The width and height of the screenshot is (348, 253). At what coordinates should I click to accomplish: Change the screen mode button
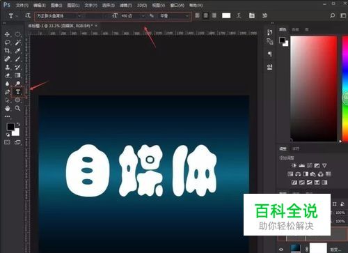coord(17,142)
